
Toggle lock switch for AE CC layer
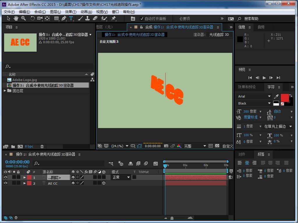18,183
